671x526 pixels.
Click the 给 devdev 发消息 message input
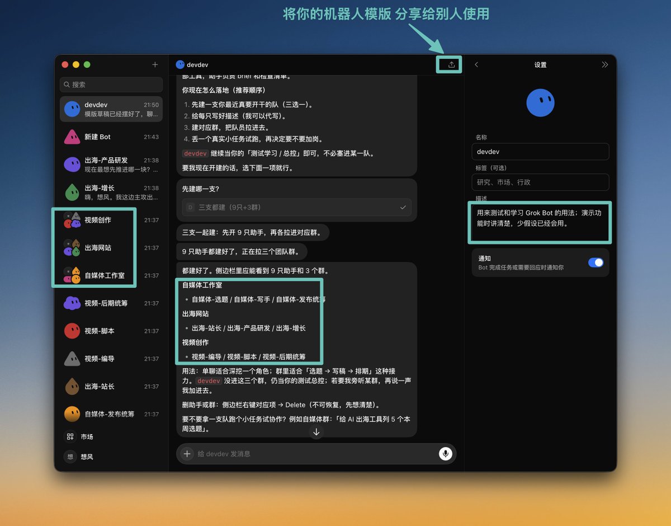pyautogui.click(x=315, y=454)
